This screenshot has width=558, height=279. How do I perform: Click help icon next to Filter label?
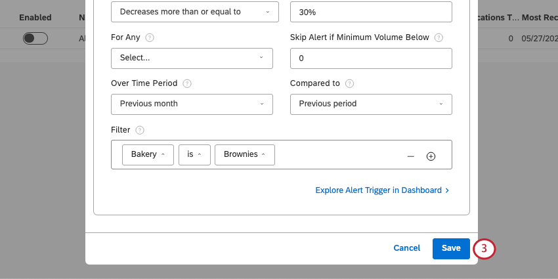tap(140, 131)
